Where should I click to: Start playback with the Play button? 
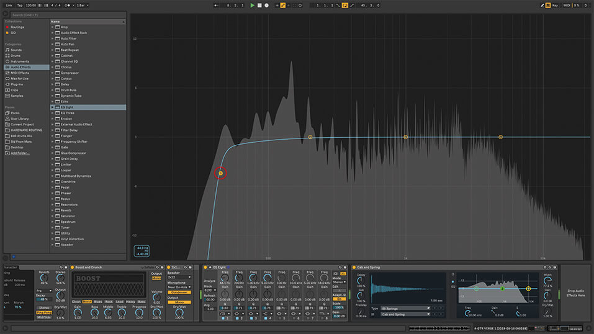(x=252, y=6)
